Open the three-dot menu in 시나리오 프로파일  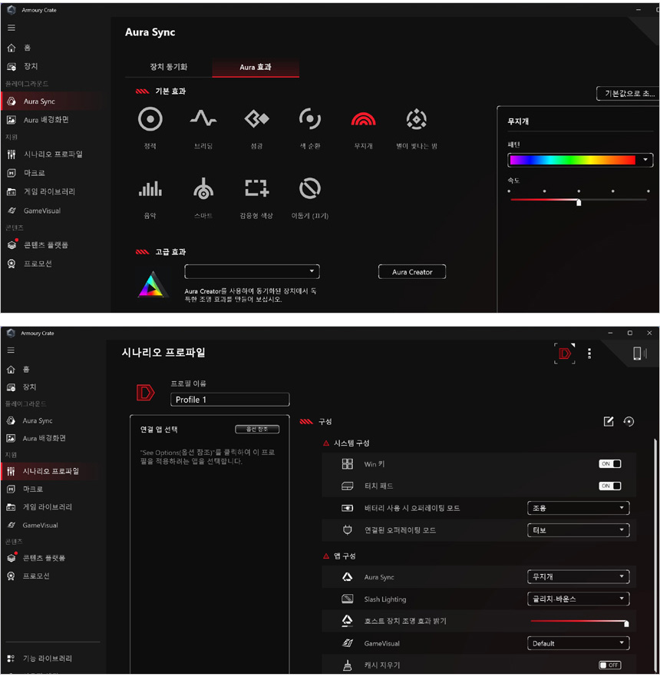[x=589, y=353]
